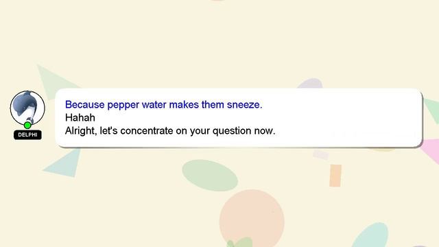
Task: Click the lavender shape above the chat bubble
Action: pos(310,84)
